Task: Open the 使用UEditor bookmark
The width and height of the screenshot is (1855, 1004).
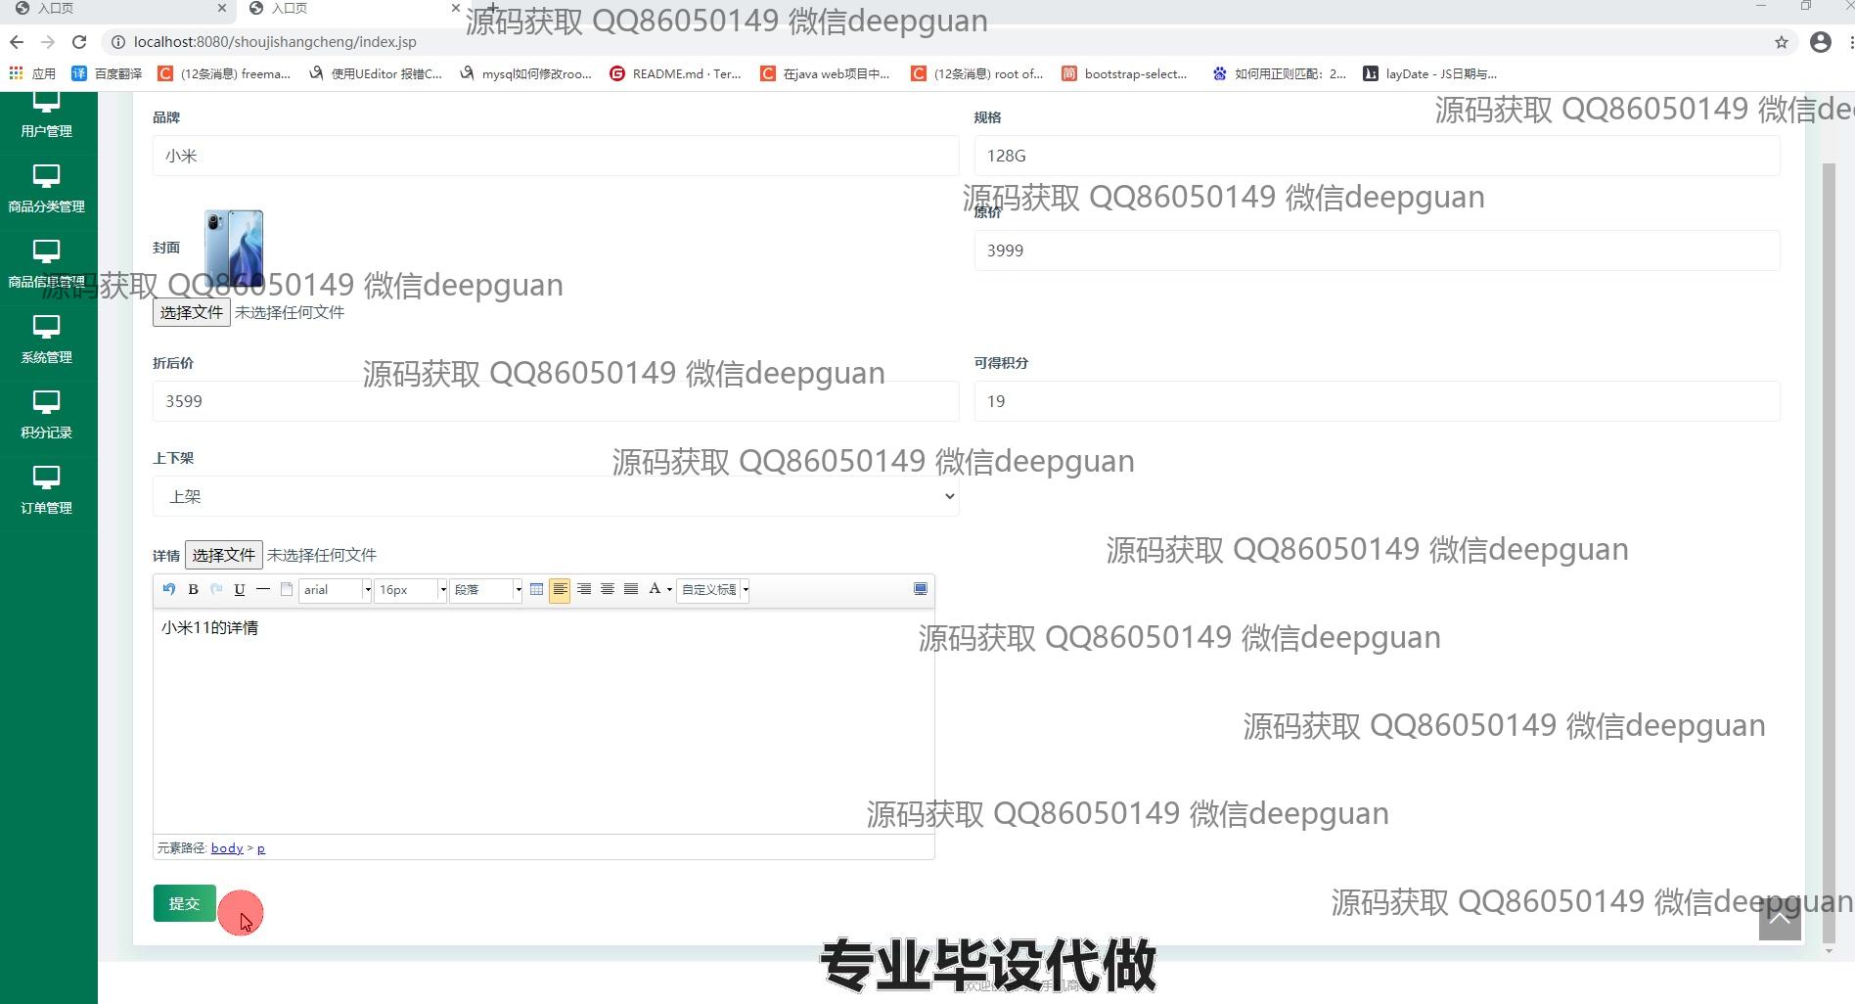Action: (376, 73)
